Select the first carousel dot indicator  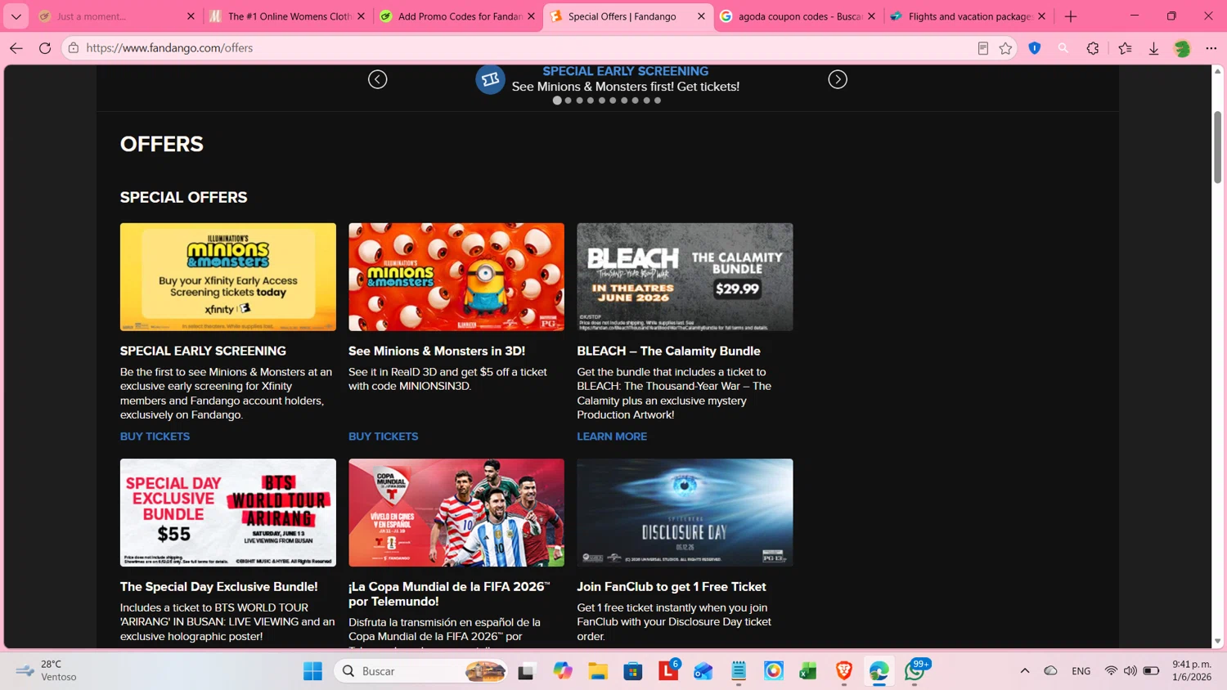click(557, 101)
